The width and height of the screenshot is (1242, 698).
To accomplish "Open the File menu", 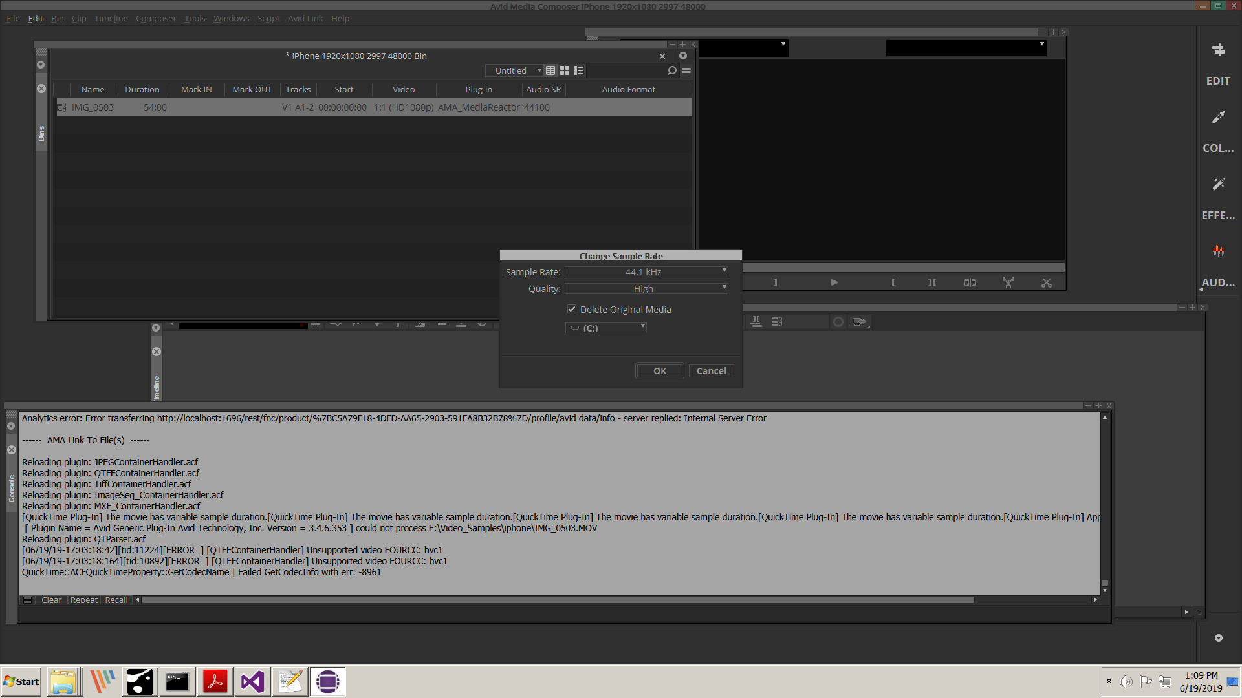I will point(13,18).
